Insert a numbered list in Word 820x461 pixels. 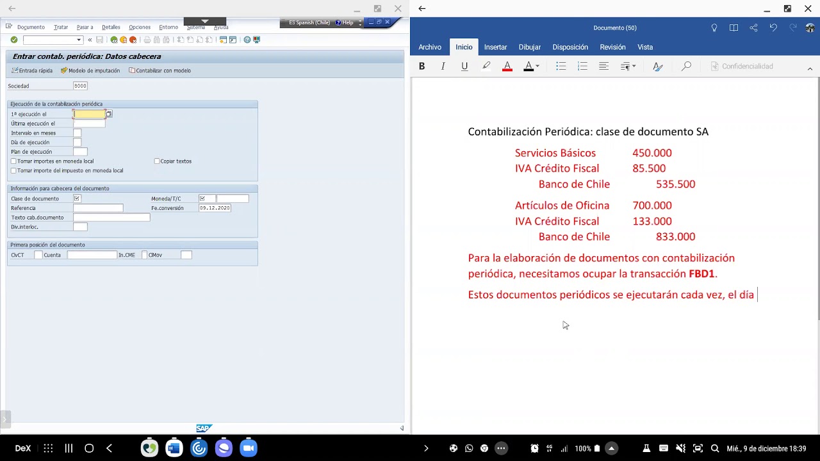(582, 66)
